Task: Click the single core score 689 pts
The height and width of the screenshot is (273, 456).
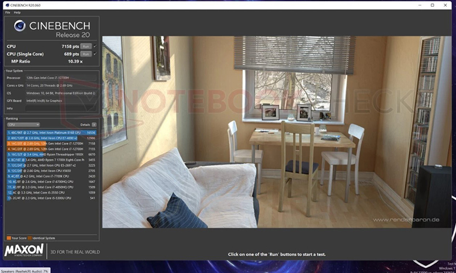Action: coord(72,54)
